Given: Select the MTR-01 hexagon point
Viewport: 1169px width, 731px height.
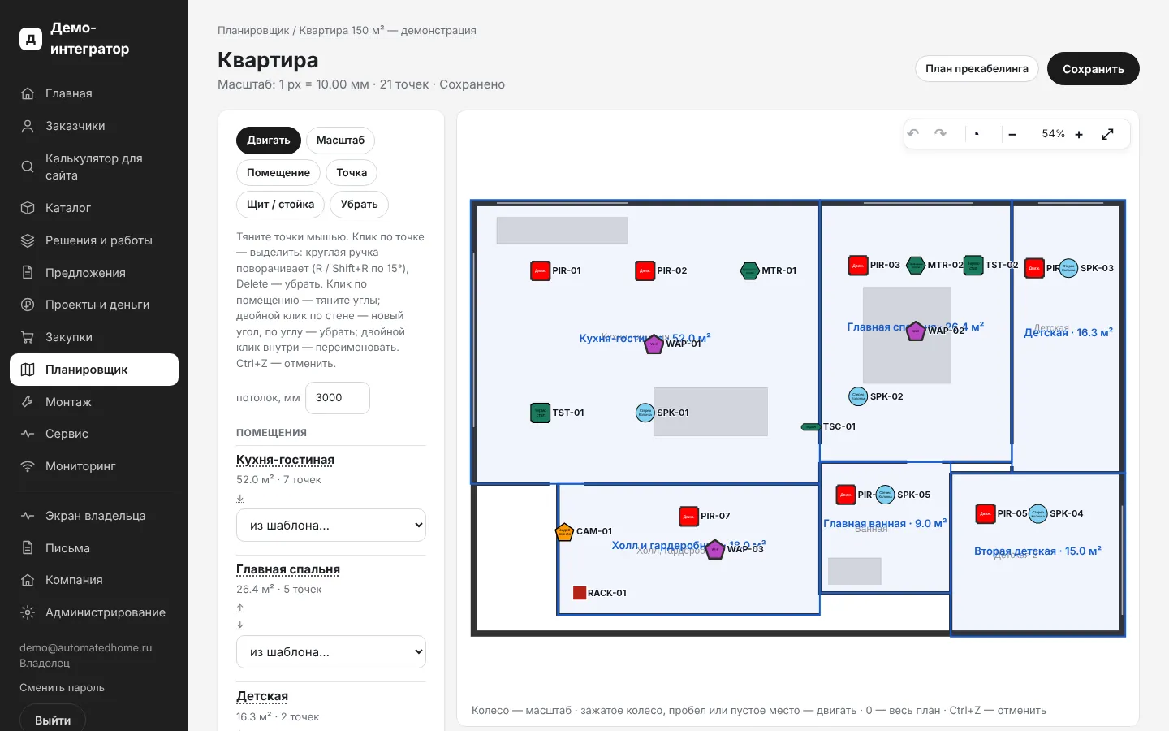Looking at the screenshot, I should [750, 270].
